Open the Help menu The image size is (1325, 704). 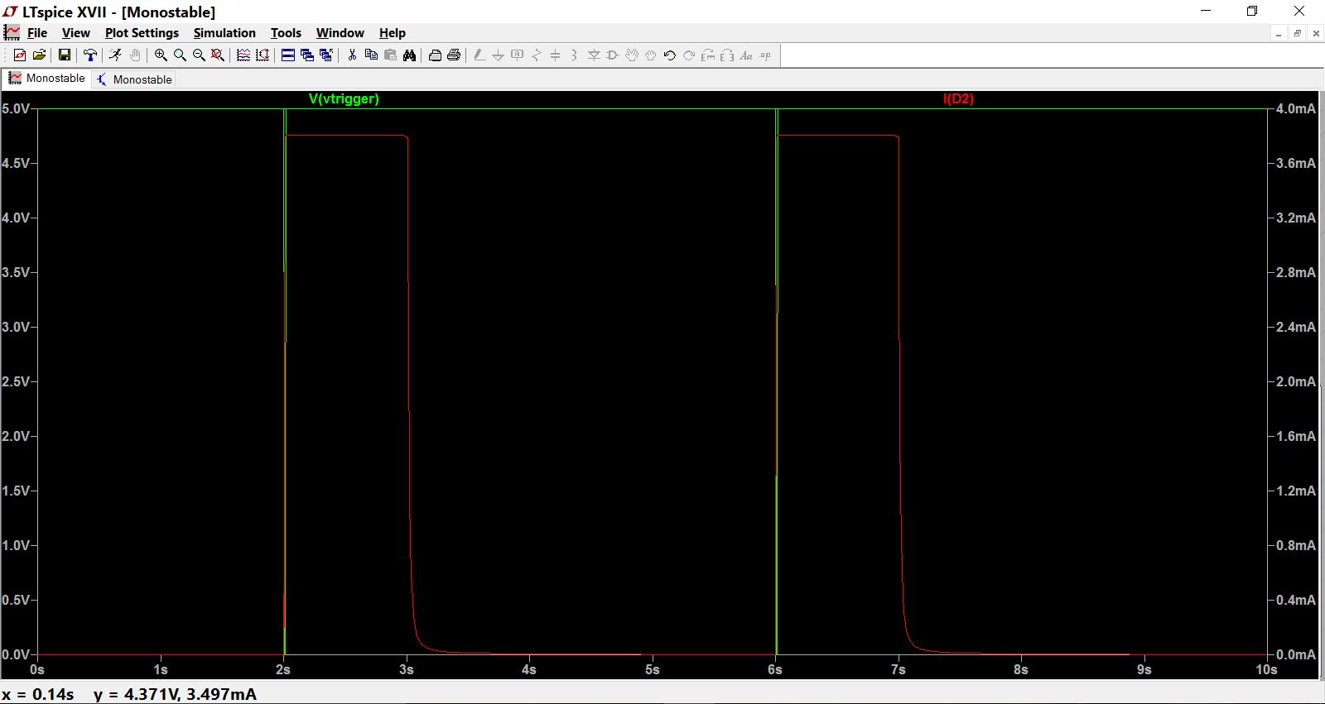tap(393, 33)
